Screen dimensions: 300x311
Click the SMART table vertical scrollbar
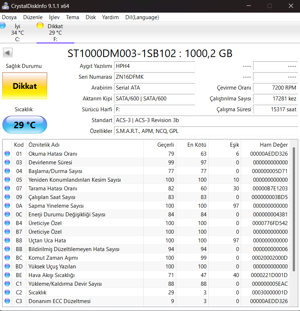click(x=294, y=209)
